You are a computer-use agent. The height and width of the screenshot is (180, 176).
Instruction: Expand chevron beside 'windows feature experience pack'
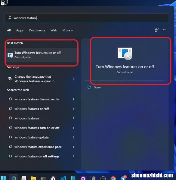(73, 147)
